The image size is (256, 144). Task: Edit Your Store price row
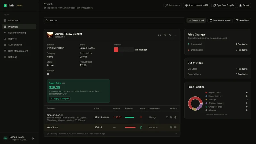click(171, 127)
